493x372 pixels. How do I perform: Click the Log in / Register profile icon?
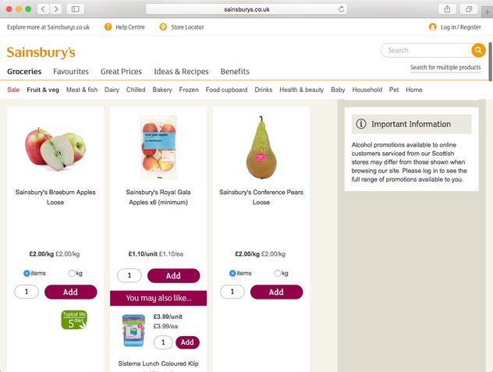[x=433, y=27]
